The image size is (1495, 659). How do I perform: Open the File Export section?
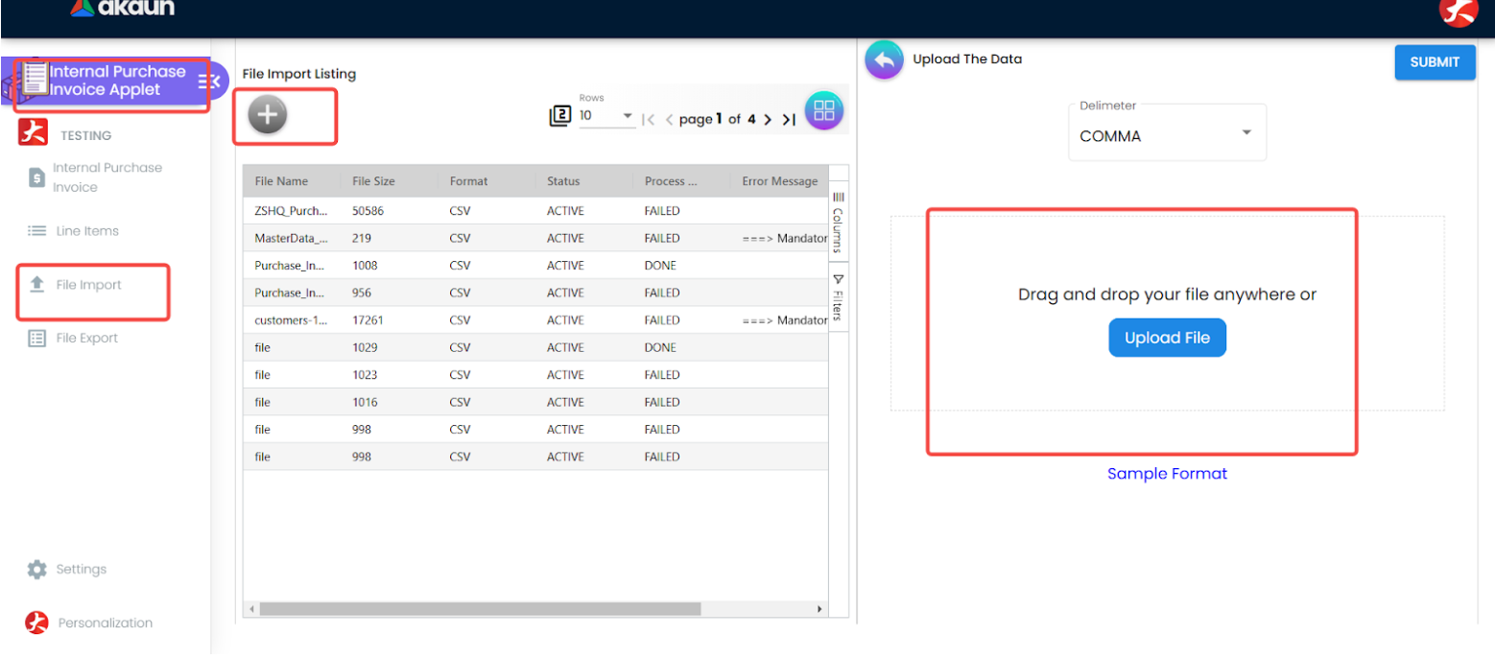tap(88, 338)
